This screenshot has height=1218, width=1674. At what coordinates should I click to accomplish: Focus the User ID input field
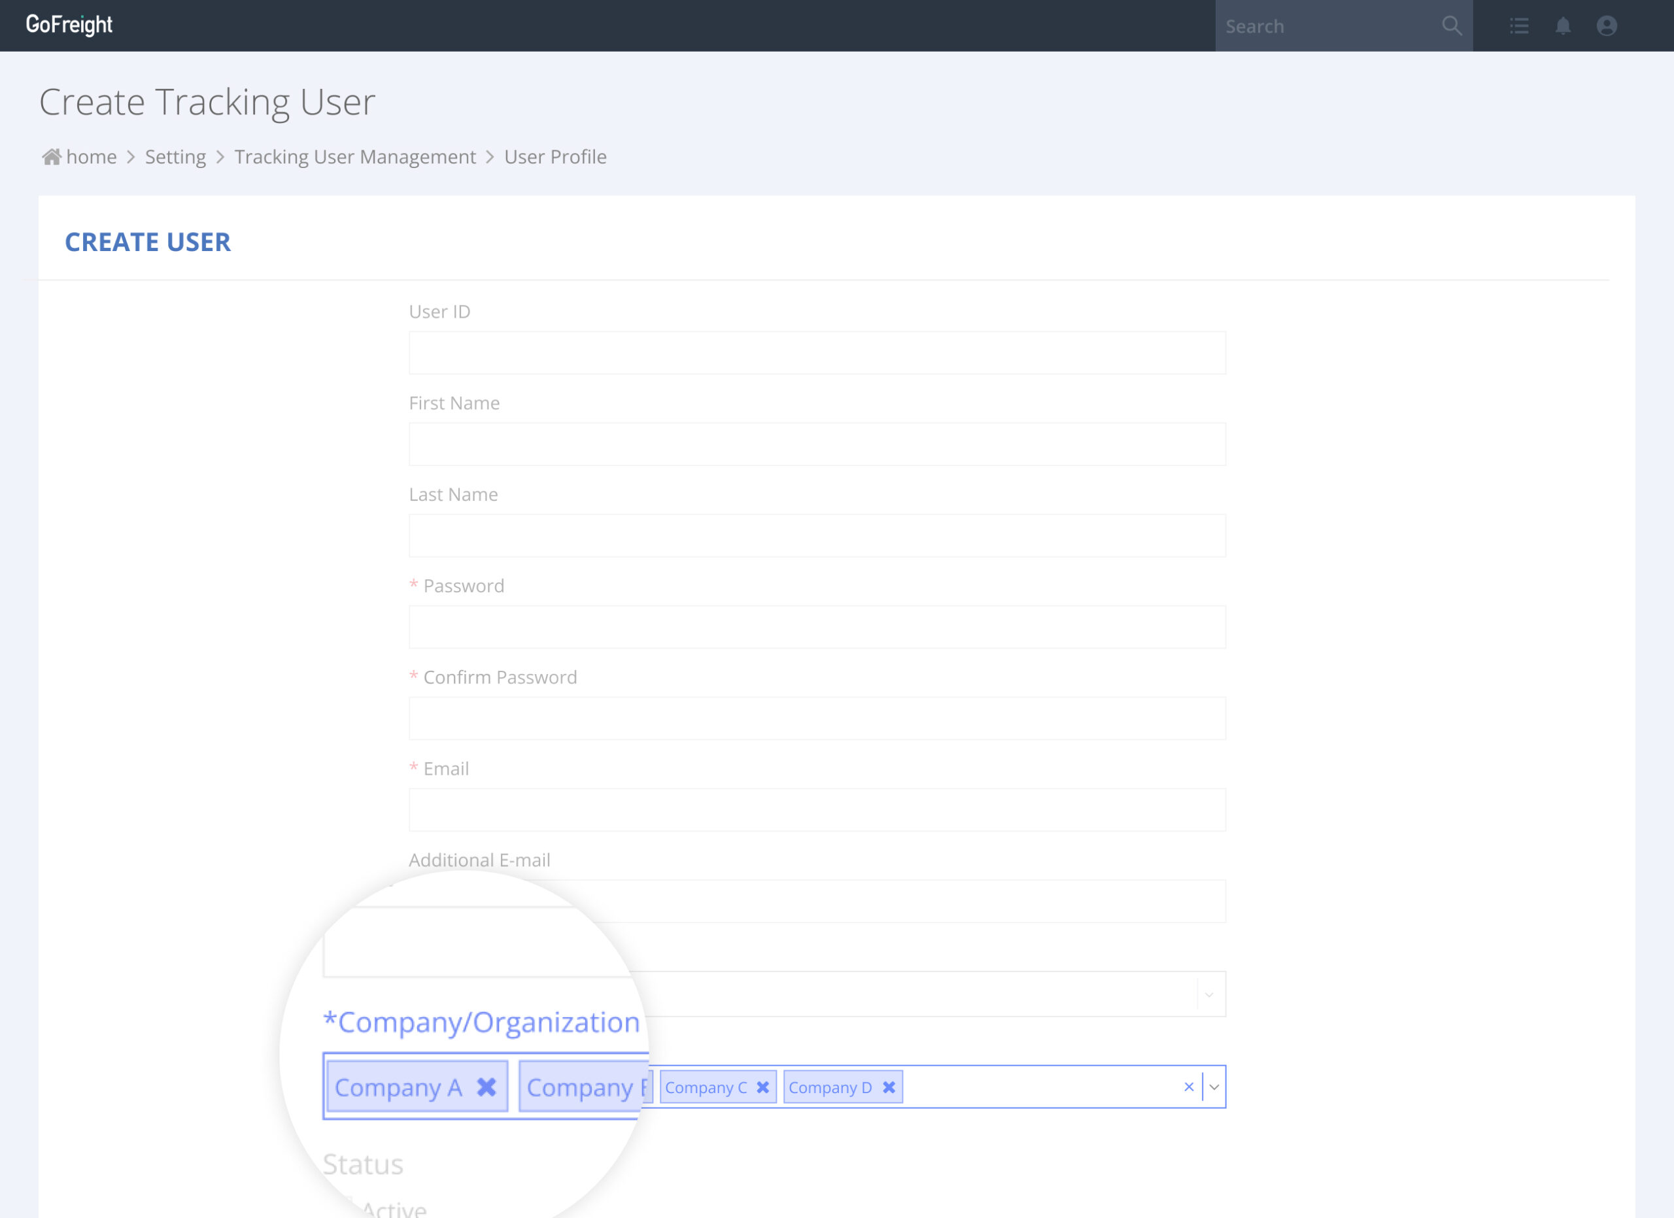click(816, 352)
